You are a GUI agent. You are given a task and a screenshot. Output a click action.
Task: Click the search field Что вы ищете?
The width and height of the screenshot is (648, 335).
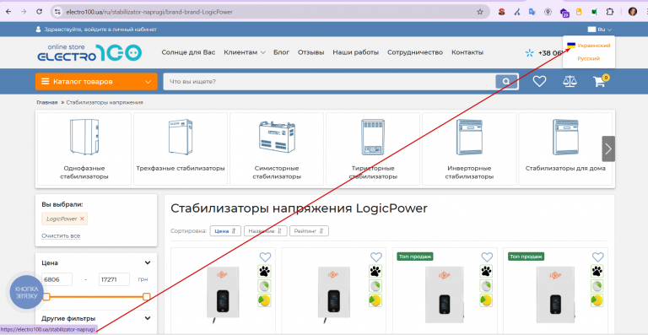330,82
